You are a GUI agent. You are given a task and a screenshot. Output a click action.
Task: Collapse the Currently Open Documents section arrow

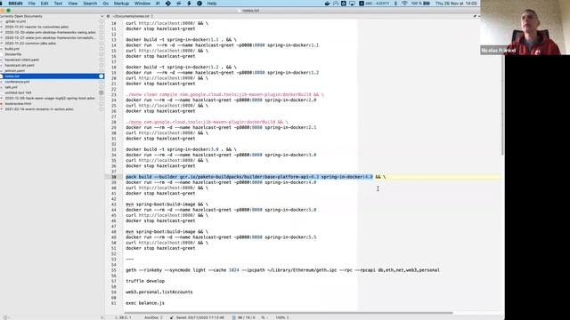102,16
